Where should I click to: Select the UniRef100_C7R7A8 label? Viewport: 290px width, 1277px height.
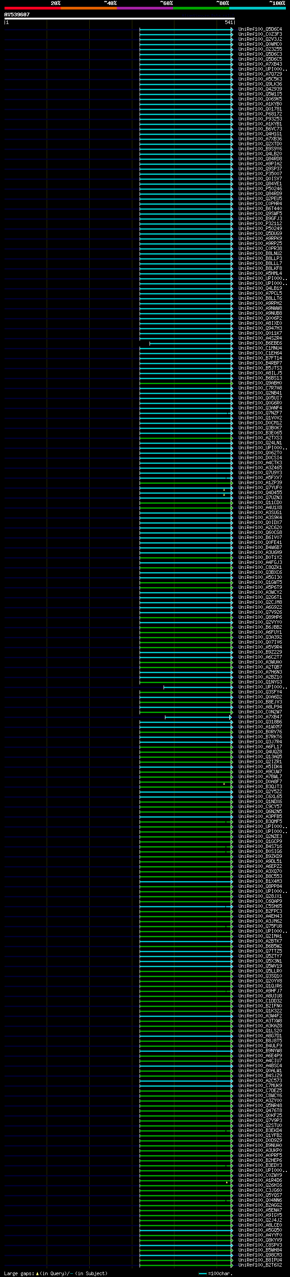click(260, 388)
